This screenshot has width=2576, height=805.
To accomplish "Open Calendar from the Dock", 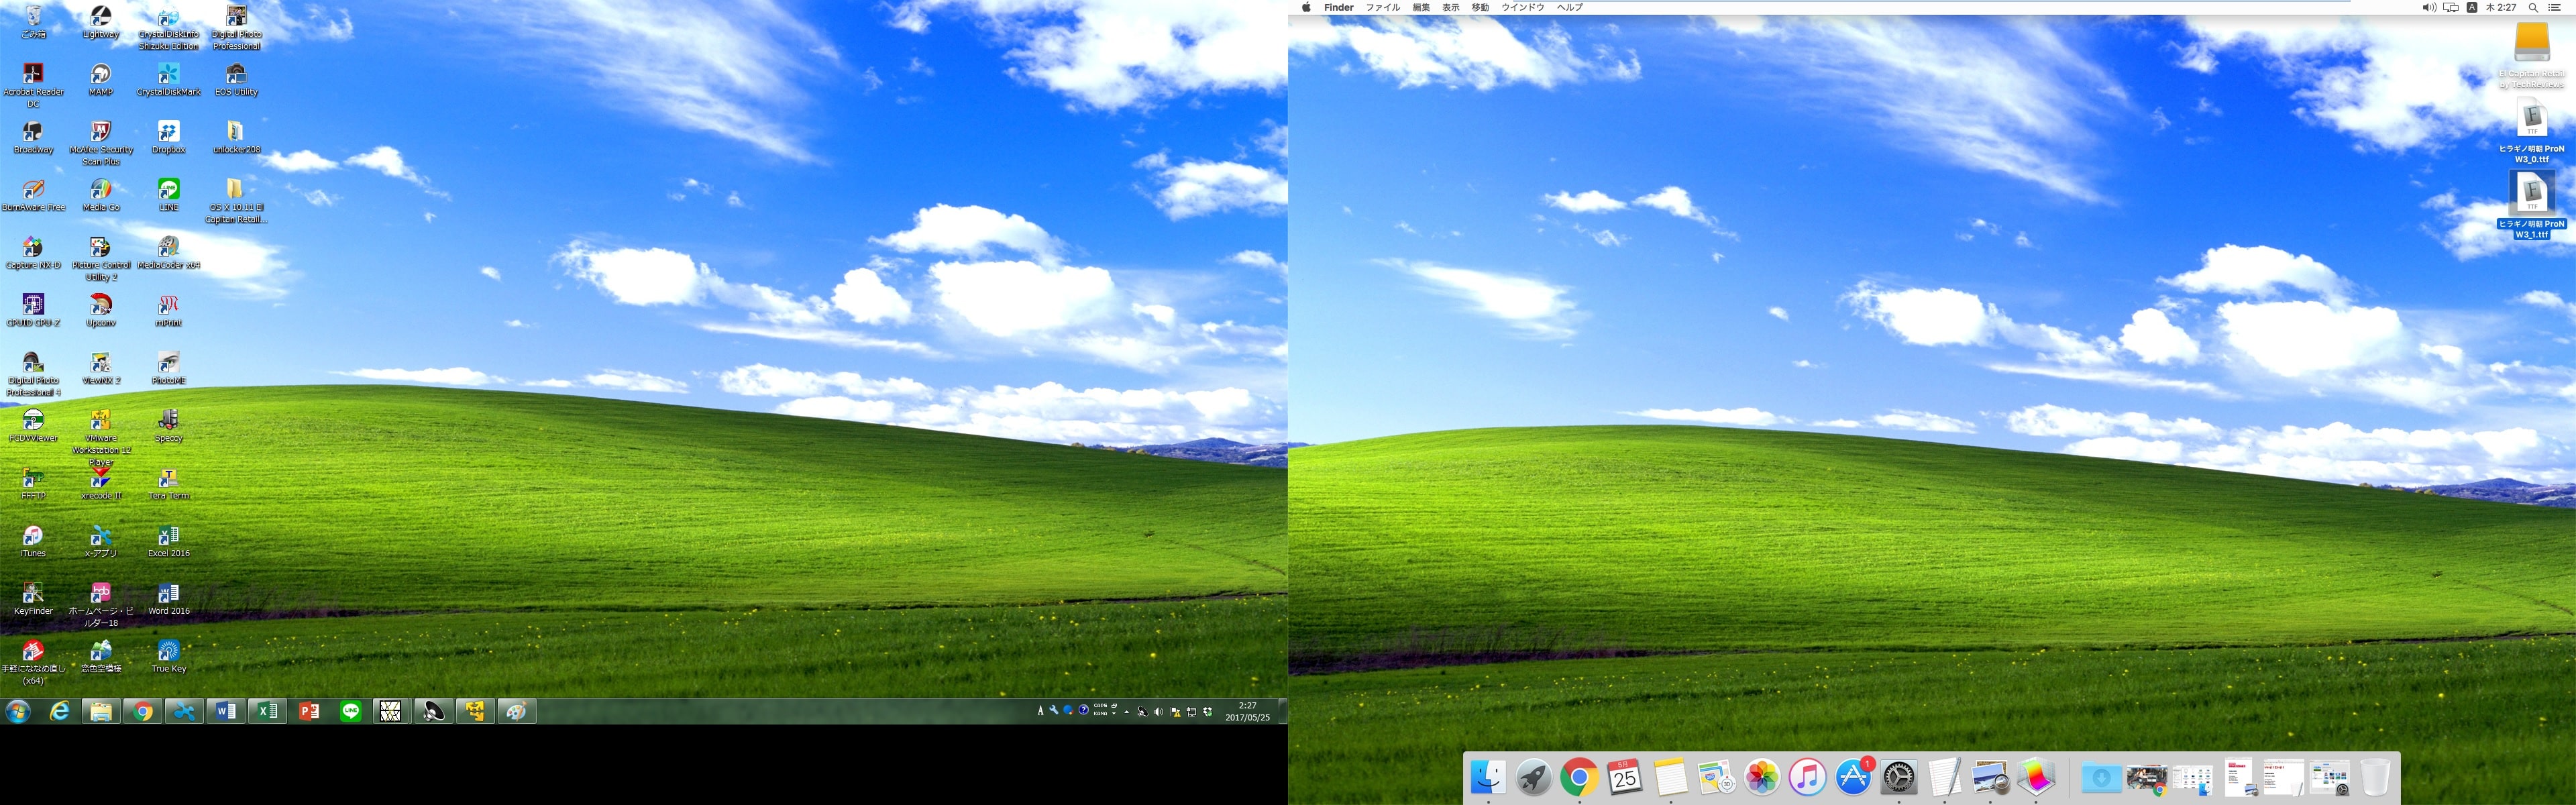I will tap(1625, 777).
